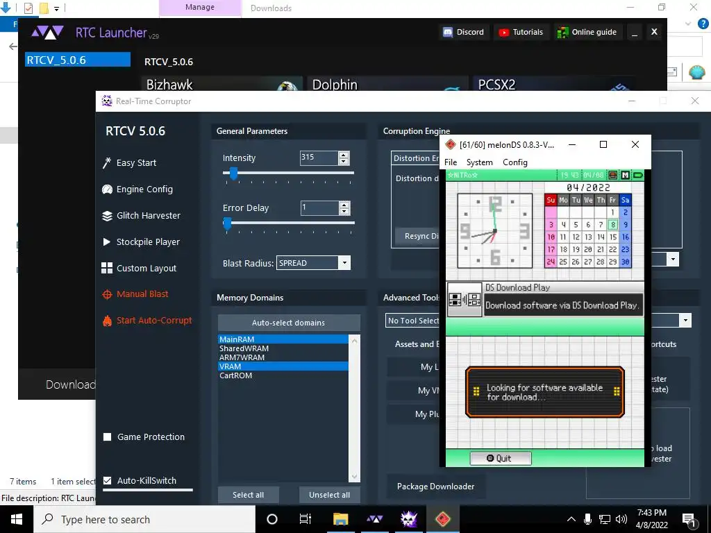Select CartROM memory domain

point(283,375)
